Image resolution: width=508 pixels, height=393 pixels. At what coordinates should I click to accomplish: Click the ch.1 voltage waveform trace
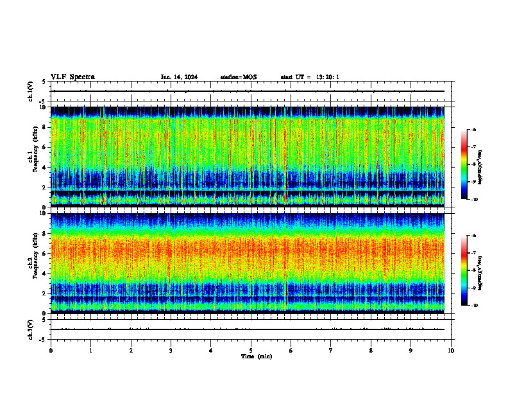[248, 91]
